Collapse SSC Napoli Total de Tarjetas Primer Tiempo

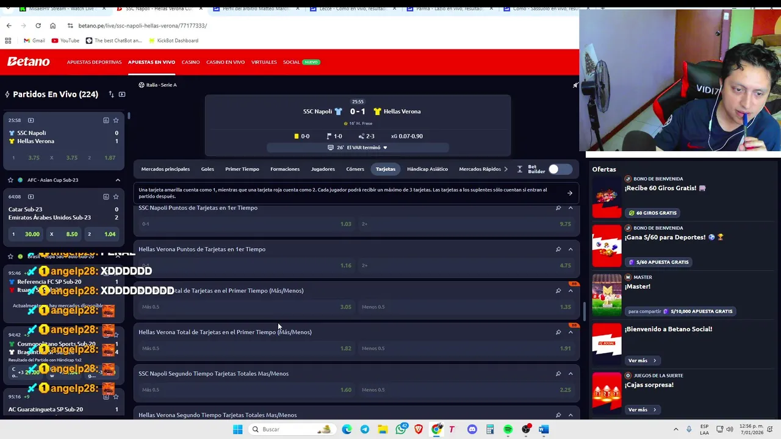click(570, 291)
